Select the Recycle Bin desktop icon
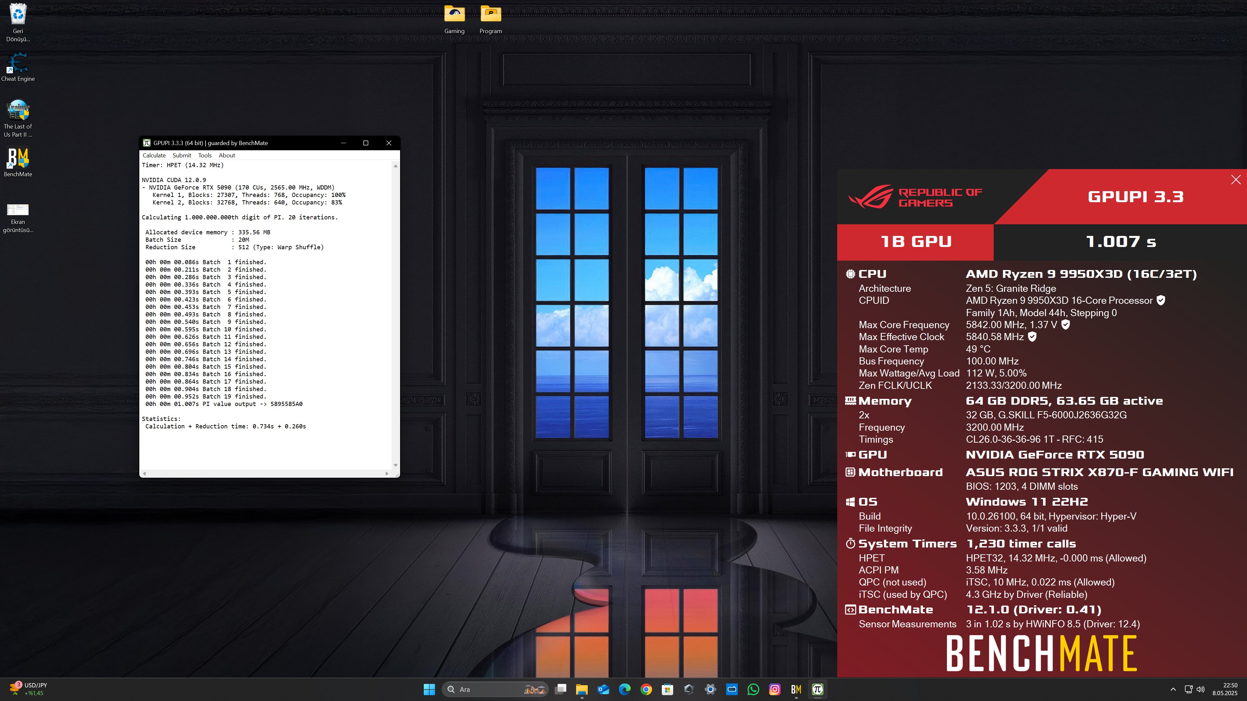1247x701 pixels. (18, 22)
